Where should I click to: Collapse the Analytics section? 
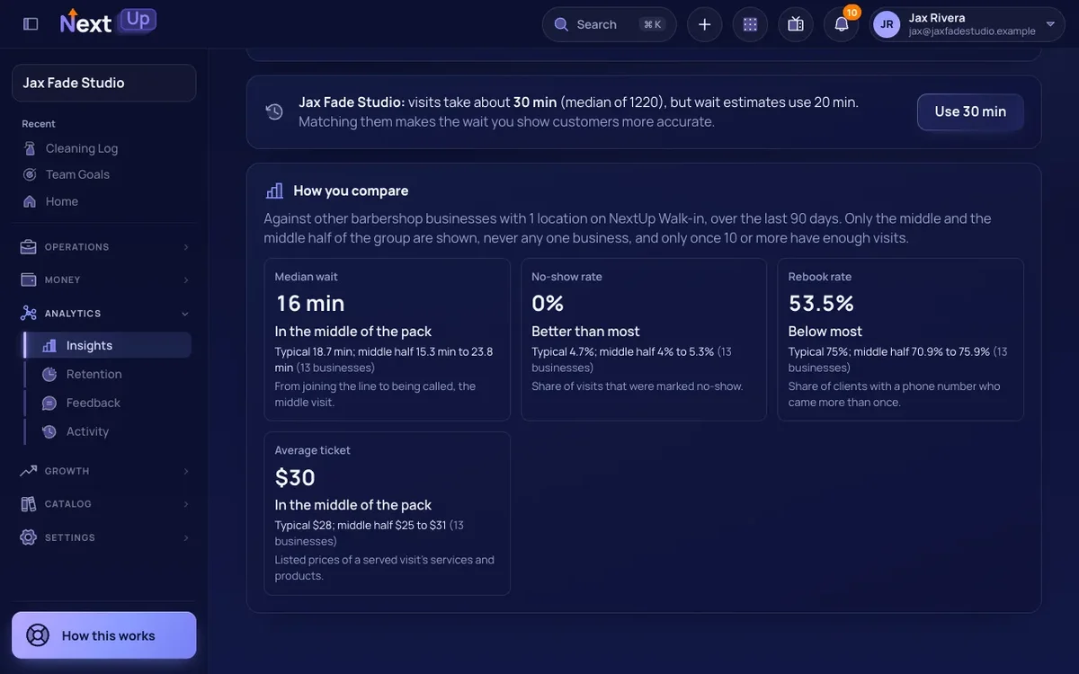pos(104,314)
